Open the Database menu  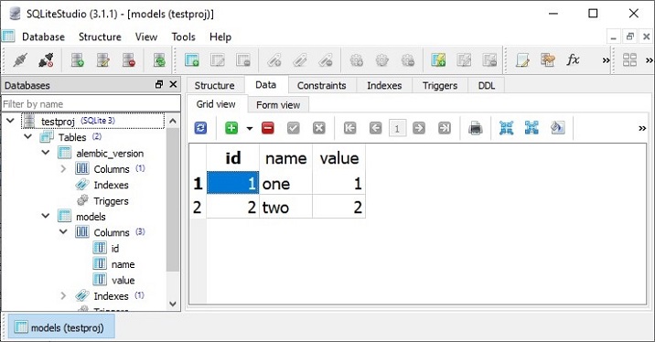43,37
